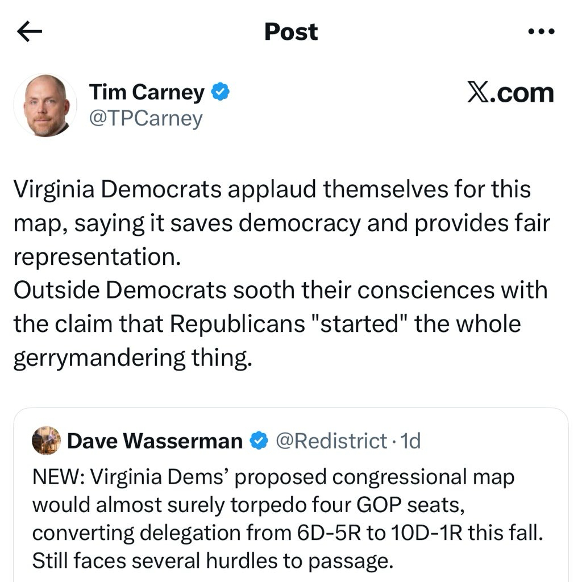Tap the @Redistrict handle

tap(331, 440)
